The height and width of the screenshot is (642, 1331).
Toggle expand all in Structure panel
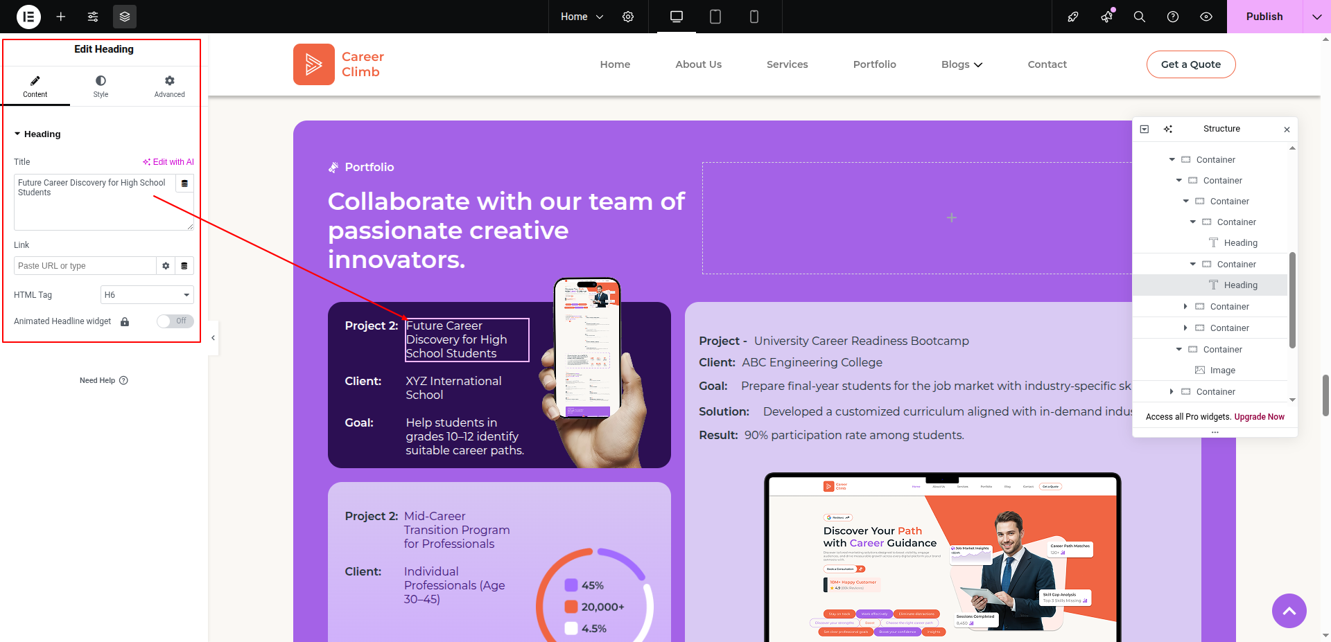(1145, 130)
